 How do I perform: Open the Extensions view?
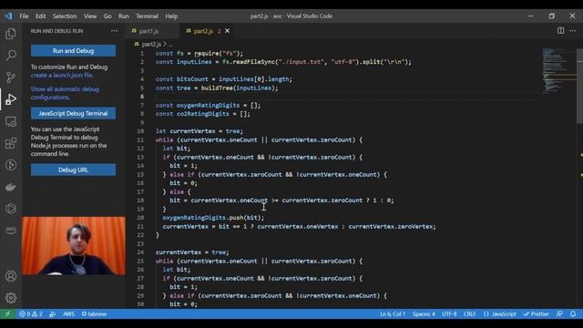click(11, 143)
